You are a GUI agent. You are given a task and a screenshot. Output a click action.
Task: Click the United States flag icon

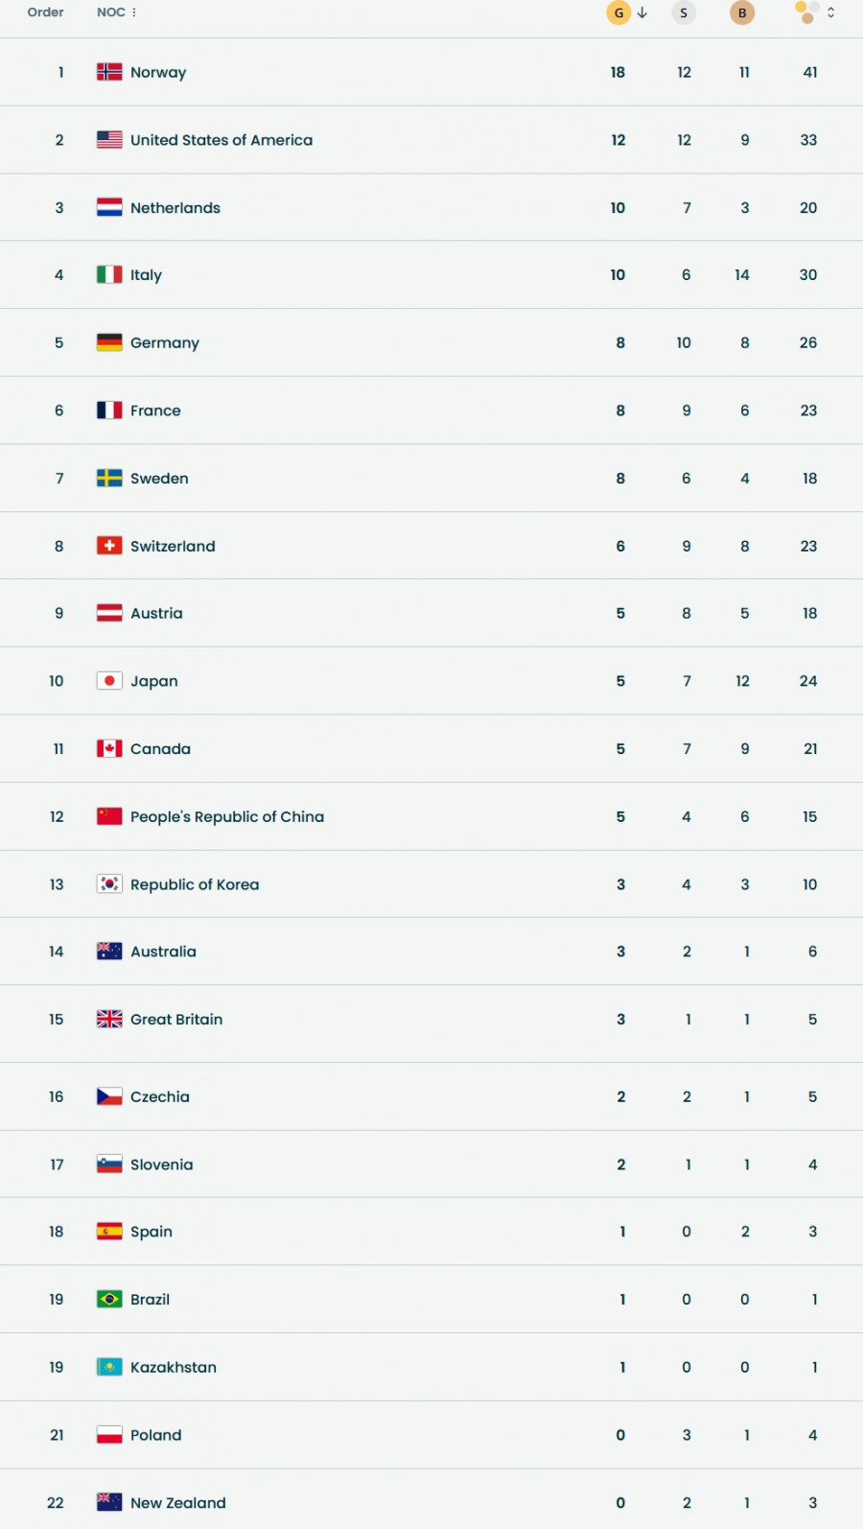(108, 139)
